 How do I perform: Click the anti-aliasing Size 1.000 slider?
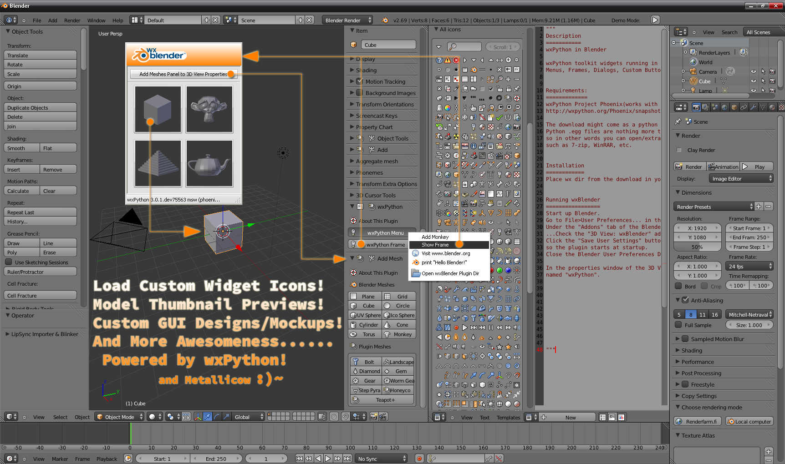click(749, 325)
